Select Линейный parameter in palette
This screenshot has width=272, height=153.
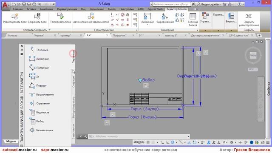click(x=39, y=59)
